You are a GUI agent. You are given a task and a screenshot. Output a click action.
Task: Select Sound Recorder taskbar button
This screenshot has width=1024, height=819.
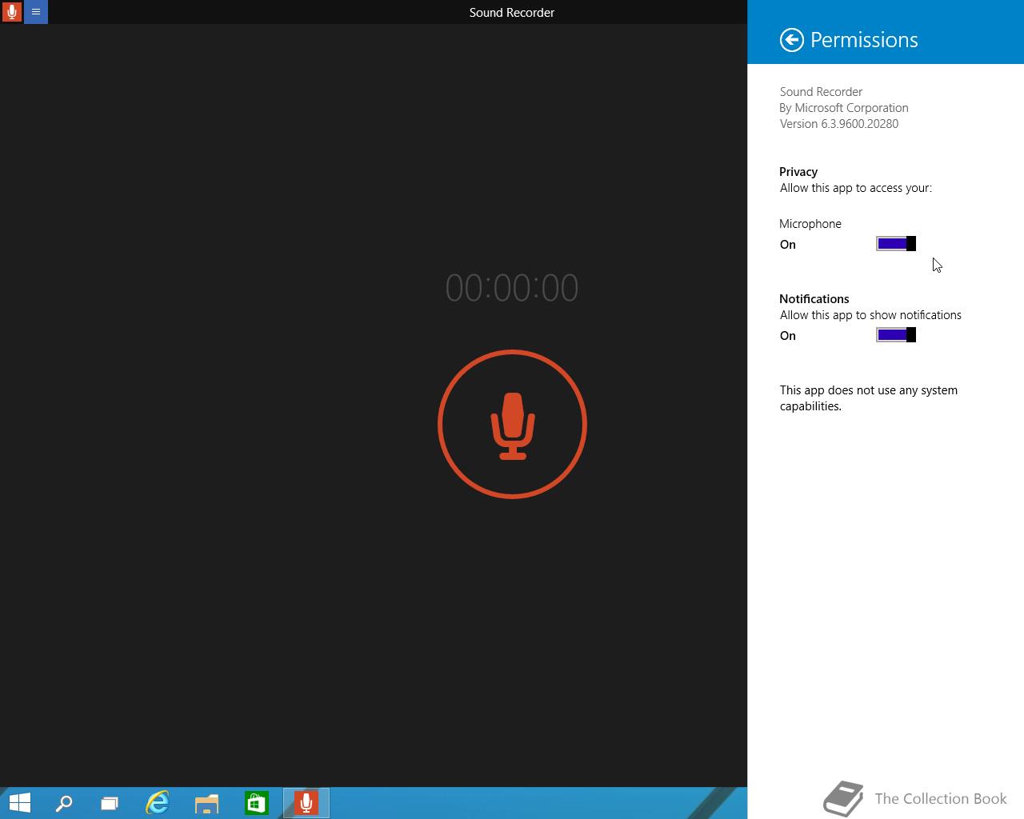coord(306,803)
